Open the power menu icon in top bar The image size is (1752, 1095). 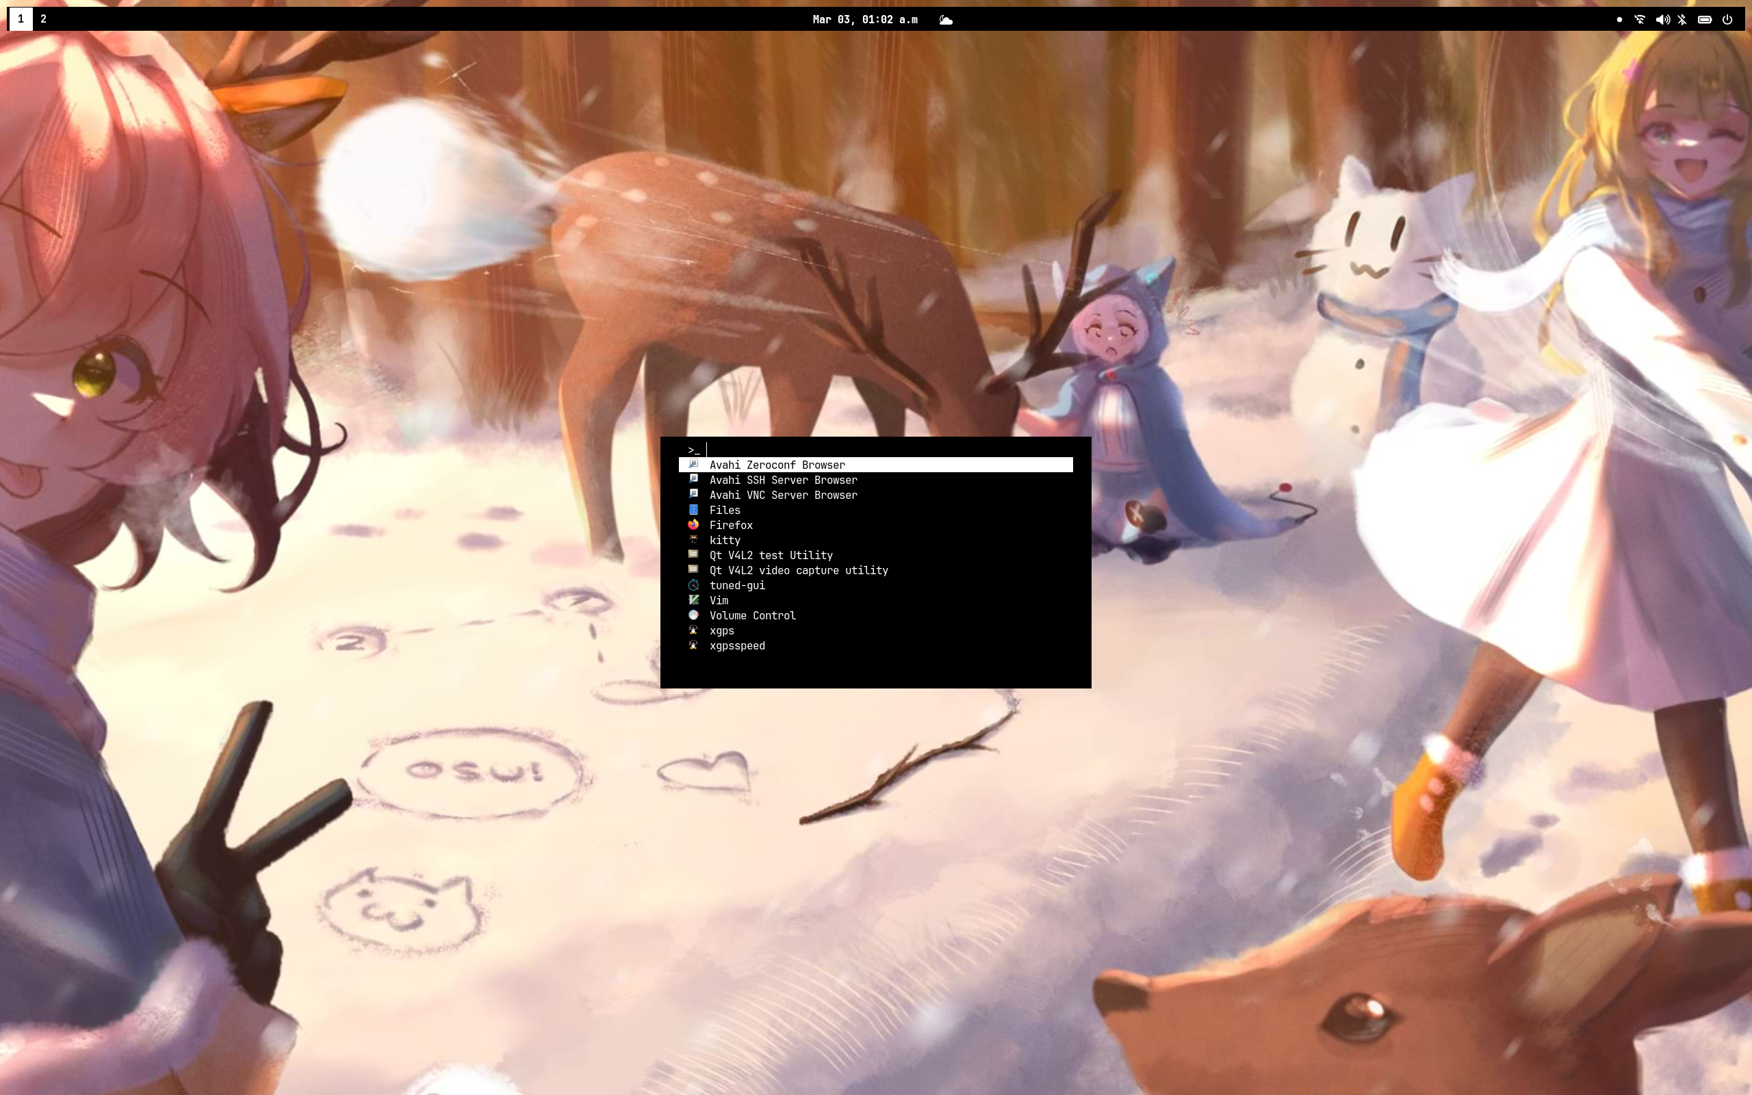point(1727,20)
